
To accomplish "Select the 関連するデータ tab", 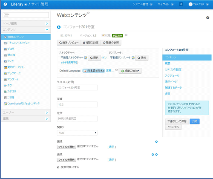I will pos(173,88).
